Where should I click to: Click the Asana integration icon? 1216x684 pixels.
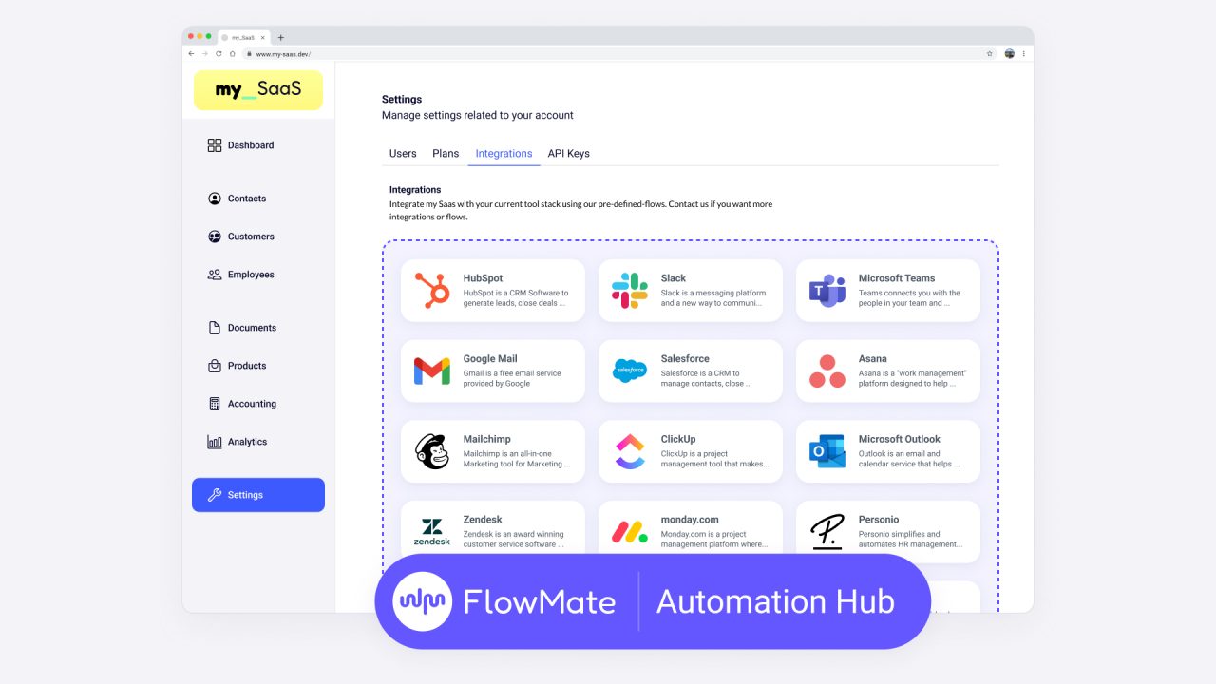(826, 370)
